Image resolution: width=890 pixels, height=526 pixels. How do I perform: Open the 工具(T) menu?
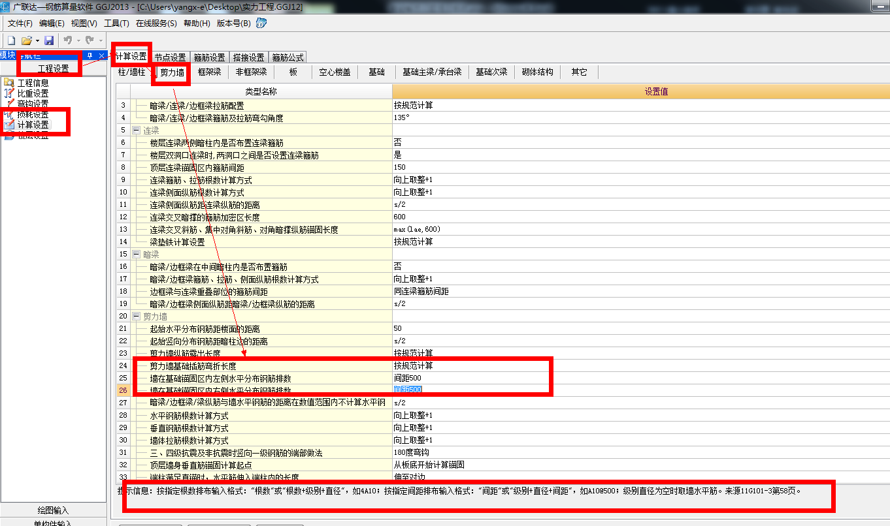[x=116, y=23]
